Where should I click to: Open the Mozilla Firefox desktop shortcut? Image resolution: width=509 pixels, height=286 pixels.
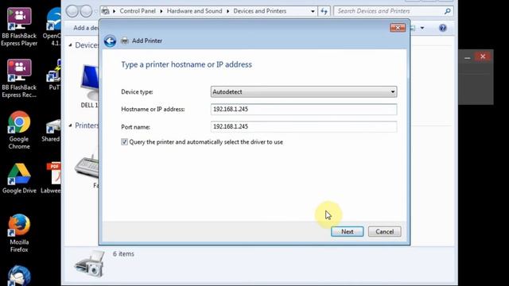click(x=19, y=233)
